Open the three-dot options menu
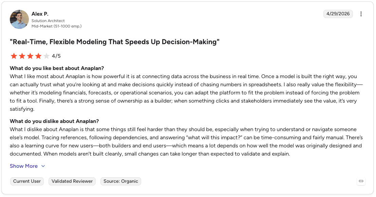376x197 pixels. (x=361, y=14)
